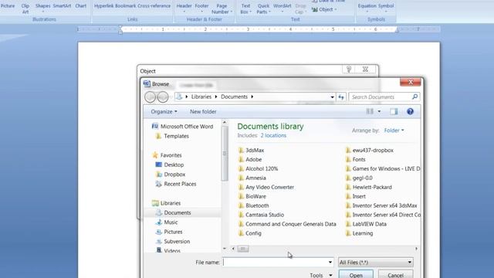494x278 pixels.
Task: Select the ewu437-dropbox folder
Action: click(370, 151)
